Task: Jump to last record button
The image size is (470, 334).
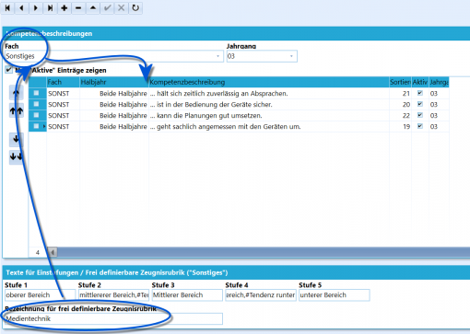Action: 50,7
